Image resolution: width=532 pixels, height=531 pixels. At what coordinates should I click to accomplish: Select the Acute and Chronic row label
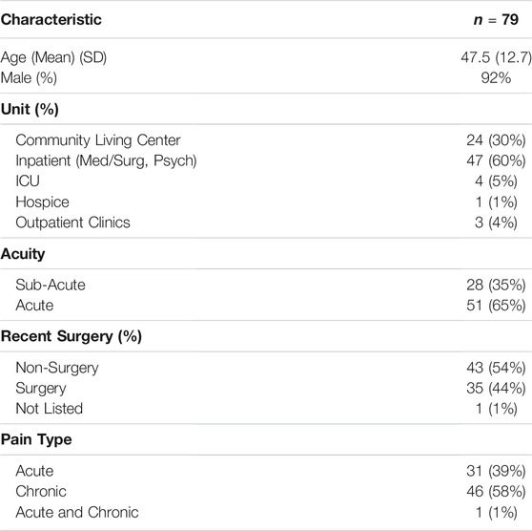(77, 512)
